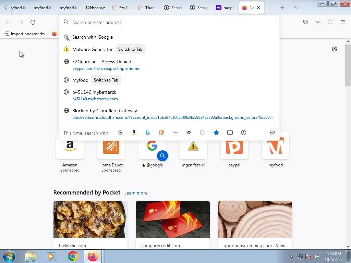Open media player taskbar icon

coord(51,256)
